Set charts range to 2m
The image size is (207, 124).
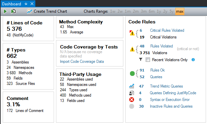[x=136, y=11]
